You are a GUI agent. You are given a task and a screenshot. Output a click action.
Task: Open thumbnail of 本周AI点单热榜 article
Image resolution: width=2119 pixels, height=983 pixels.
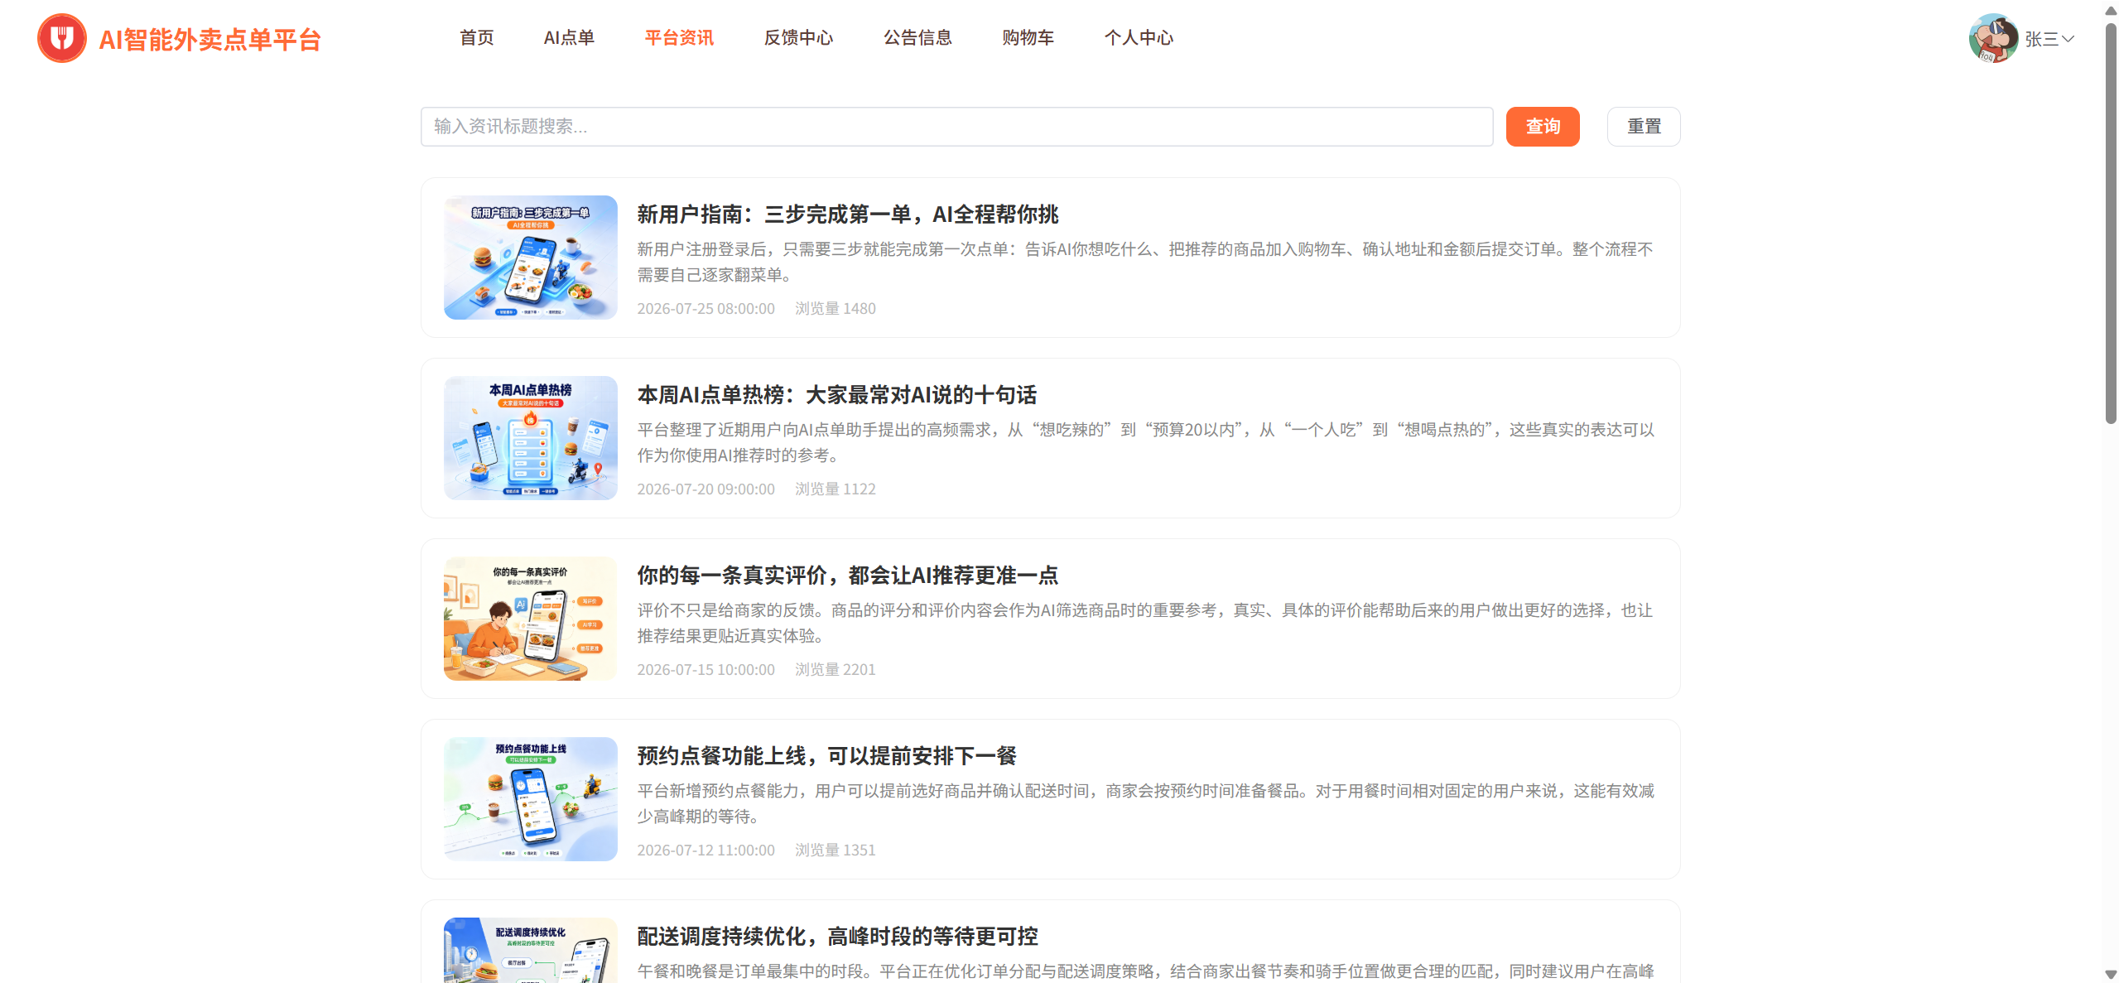(531, 438)
